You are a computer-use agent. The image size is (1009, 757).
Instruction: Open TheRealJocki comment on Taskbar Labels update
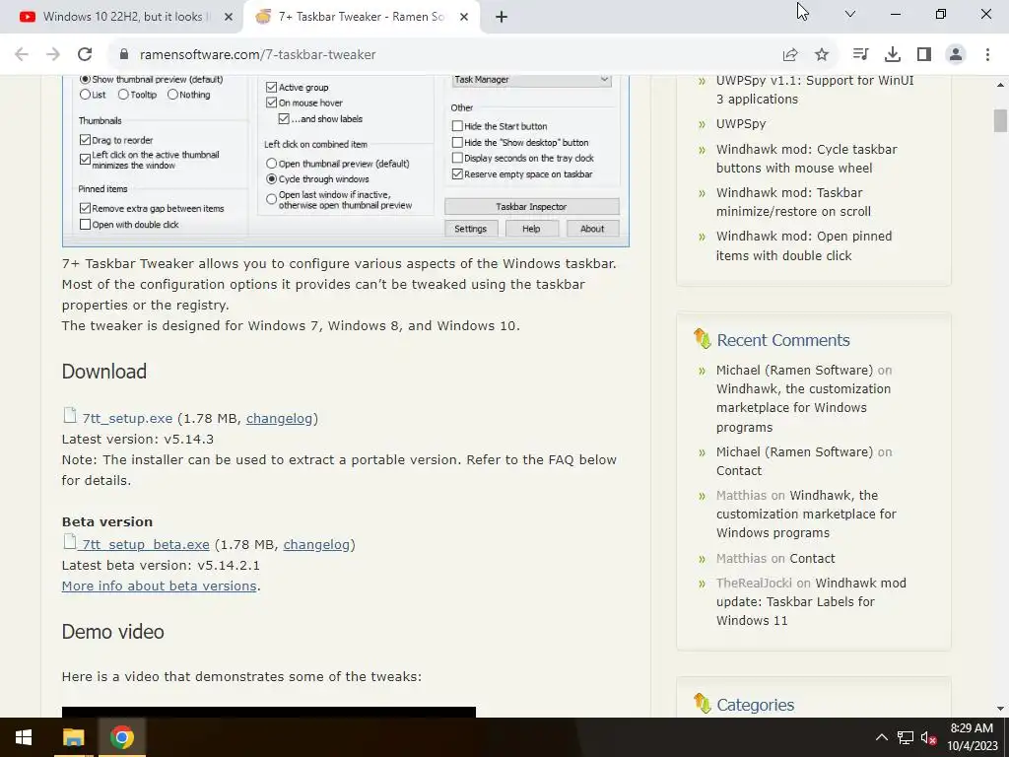(x=811, y=601)
